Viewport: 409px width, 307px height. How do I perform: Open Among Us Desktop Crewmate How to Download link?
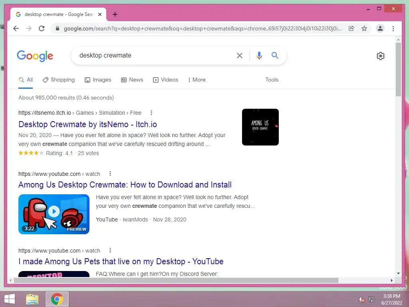click(125, 185)
